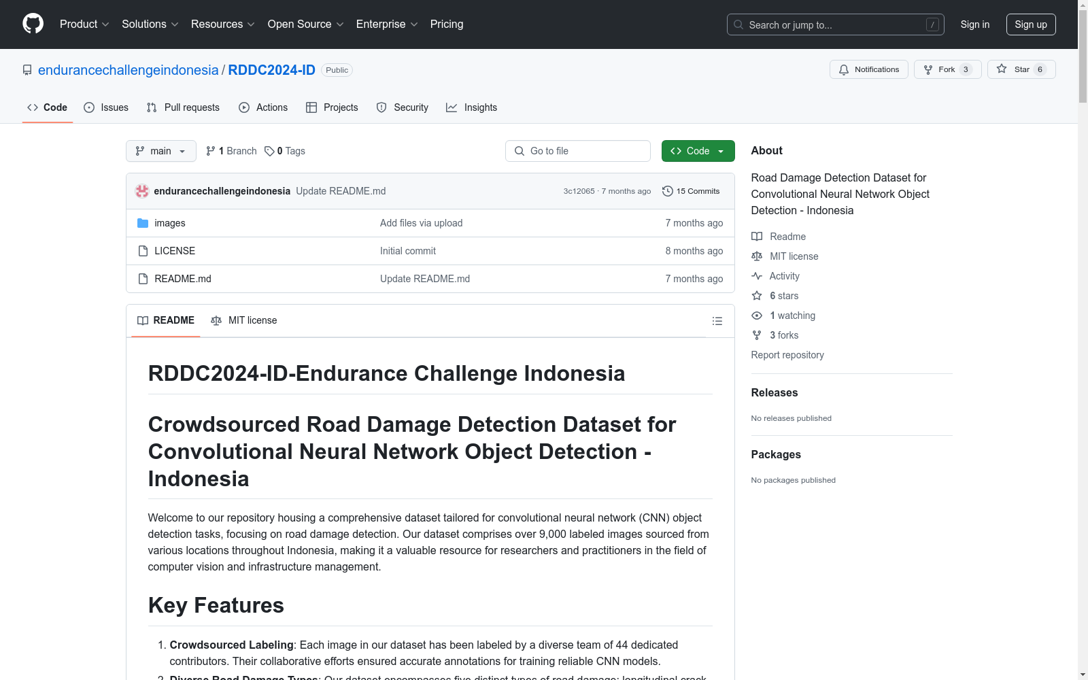Image resolution: width=1088 pixels, height=680 pixels.
Task: Click the Notifications bell button
Action: click(x=869, y=69)
